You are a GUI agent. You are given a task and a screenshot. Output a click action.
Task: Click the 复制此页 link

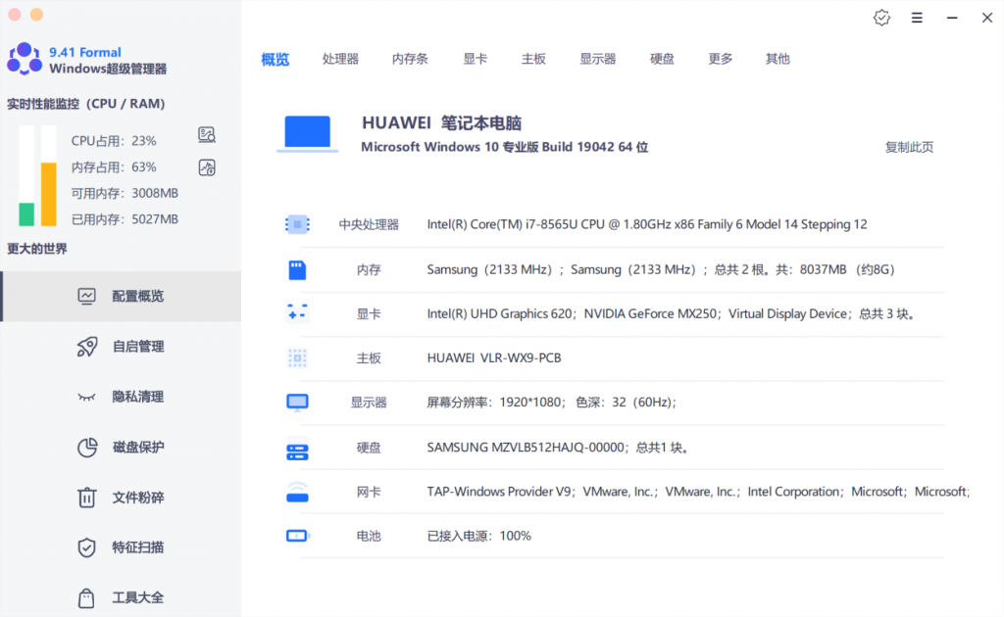coord(909,147)
